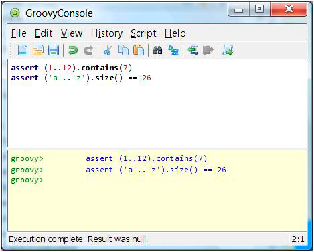
Task: Undo with the green arrow icon
Action: coord(73,50)
